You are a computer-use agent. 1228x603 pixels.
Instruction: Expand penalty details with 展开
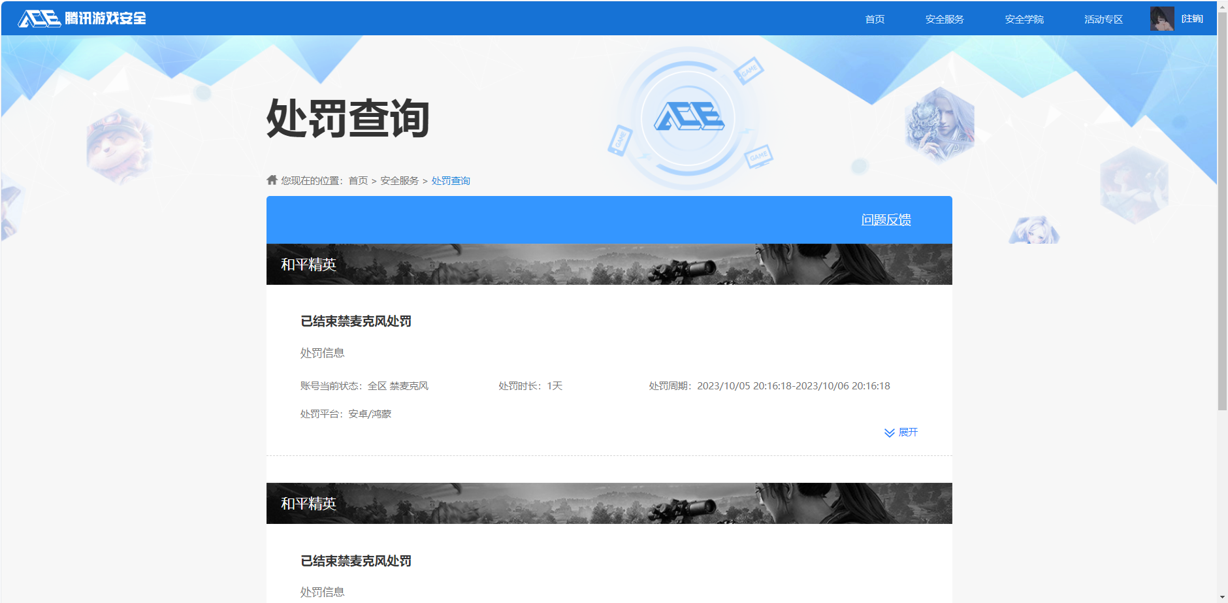point(901,432)
